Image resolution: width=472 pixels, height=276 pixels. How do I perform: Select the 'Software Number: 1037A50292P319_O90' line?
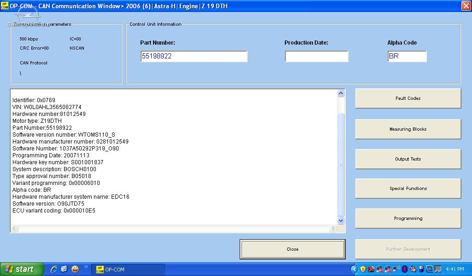point(65,149)
